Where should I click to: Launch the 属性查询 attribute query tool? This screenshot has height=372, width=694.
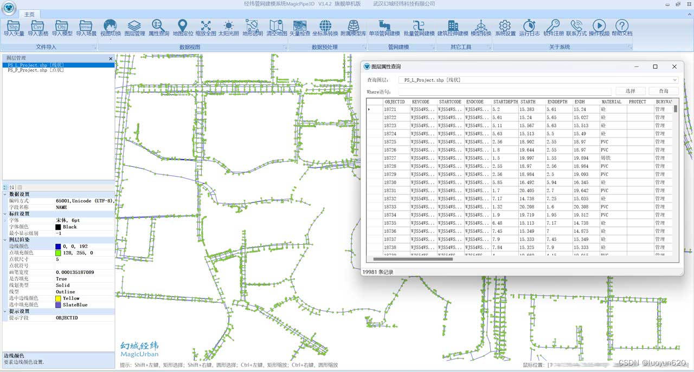[x=158, y=28]
